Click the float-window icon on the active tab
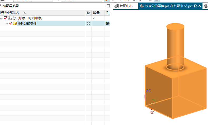Viewport: 208px width, 125px height. click(195, 6)
